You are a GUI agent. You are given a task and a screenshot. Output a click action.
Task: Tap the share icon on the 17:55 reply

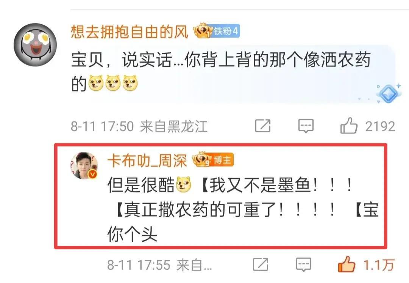click(x=261, y=264)
